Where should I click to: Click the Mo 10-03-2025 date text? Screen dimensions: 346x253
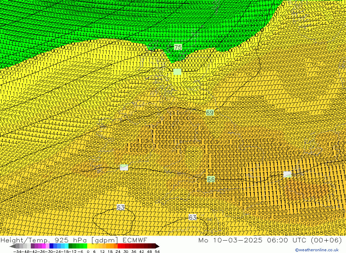[230, 240]
